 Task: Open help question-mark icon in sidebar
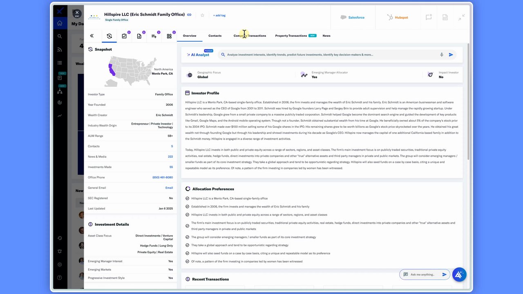click(x=60, y=278)
